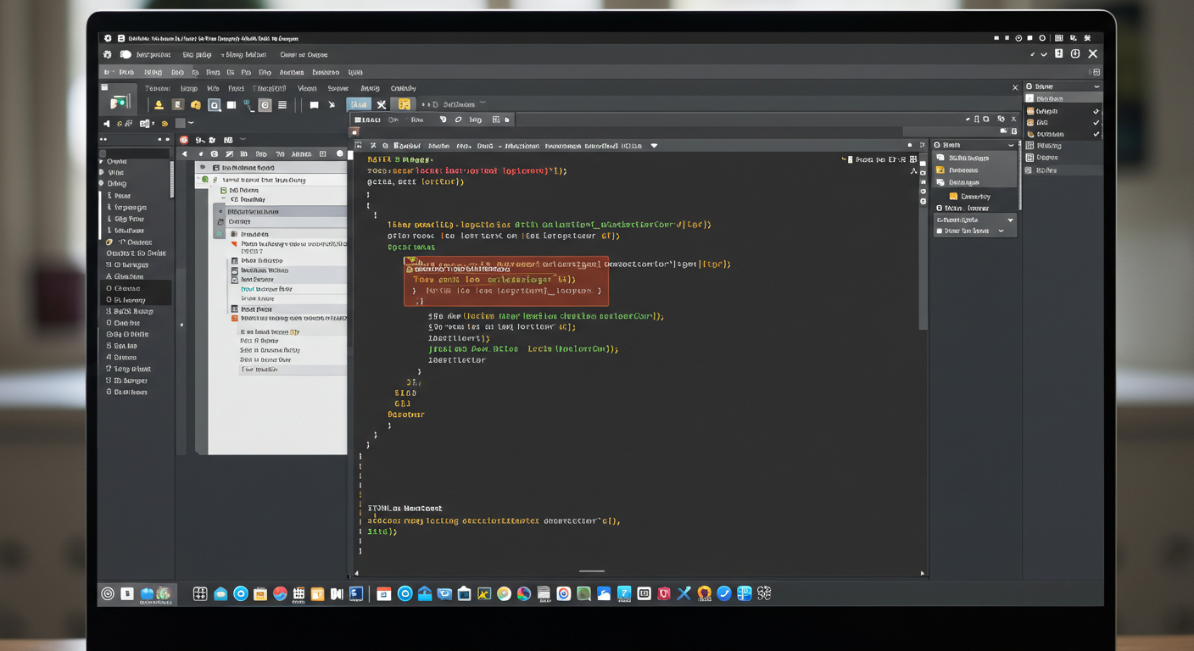Screen dimensions: 1194x651
Task: Click the horizontal scroll handle below the editor
Action: pos(592,571)
